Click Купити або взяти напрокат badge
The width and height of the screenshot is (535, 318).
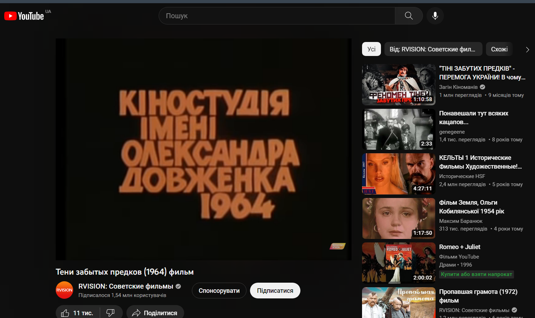click(x=477, y=274)
